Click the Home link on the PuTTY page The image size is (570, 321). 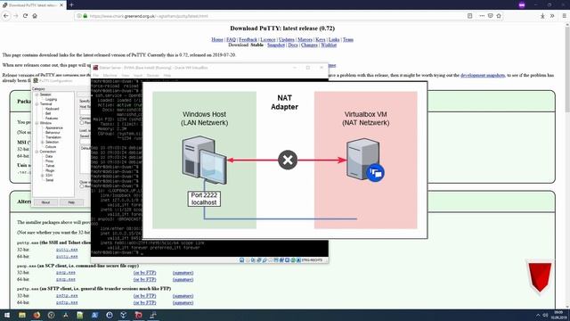click(x=217, y=39)
